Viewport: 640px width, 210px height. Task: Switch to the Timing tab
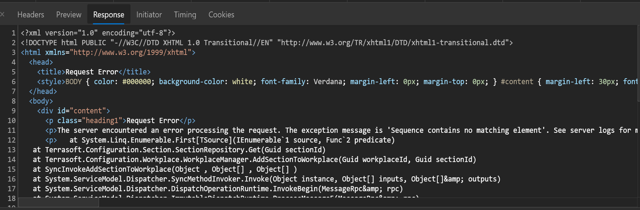[185, 15]
